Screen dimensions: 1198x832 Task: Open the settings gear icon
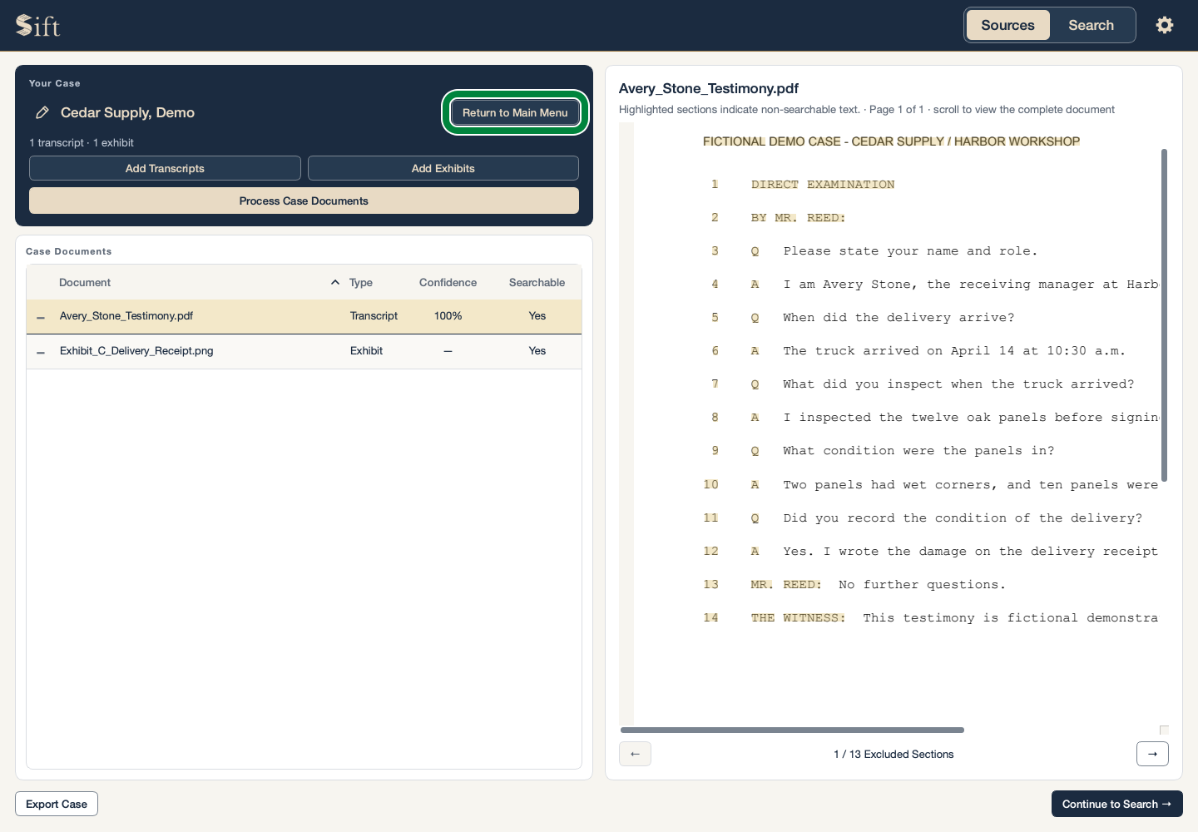pos(1165,25)
